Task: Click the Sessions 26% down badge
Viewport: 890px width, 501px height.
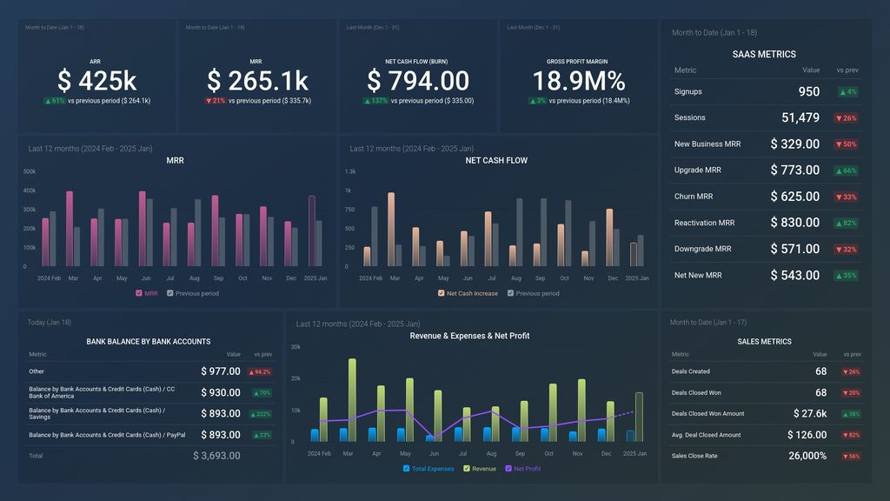Action: click(846, 118)
